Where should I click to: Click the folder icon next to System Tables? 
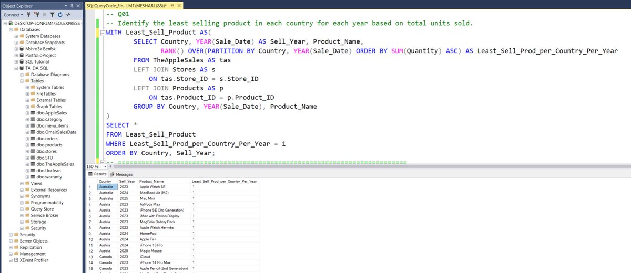point(33,87)
